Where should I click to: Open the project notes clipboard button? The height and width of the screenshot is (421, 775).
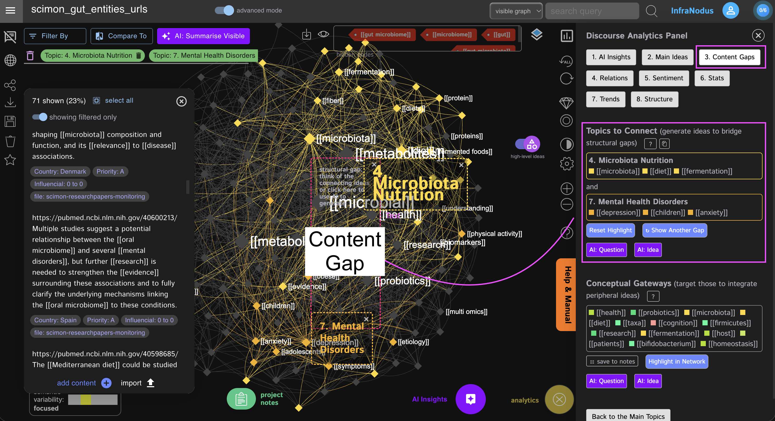click(241, 399)
